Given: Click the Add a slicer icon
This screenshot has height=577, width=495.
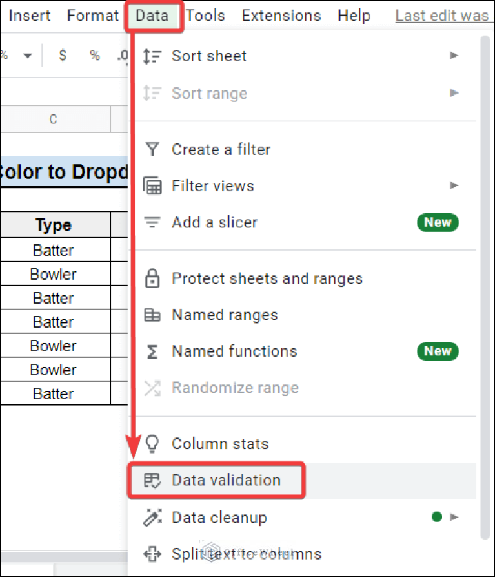Looking at the screenshot, I should coord(152,222).
